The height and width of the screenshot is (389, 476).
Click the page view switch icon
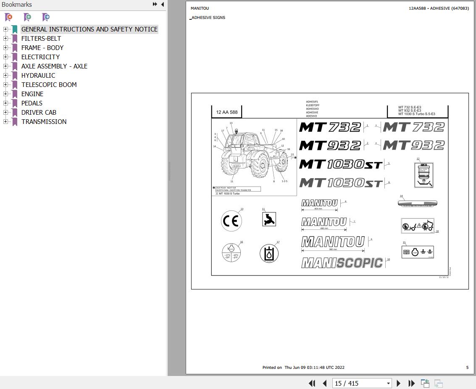point(425,383)
